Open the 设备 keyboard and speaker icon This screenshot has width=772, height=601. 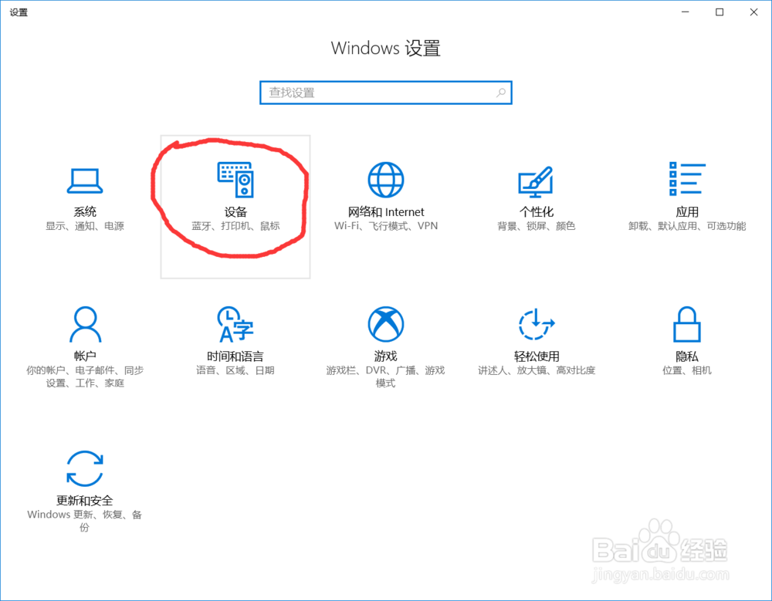click(235, 180)
